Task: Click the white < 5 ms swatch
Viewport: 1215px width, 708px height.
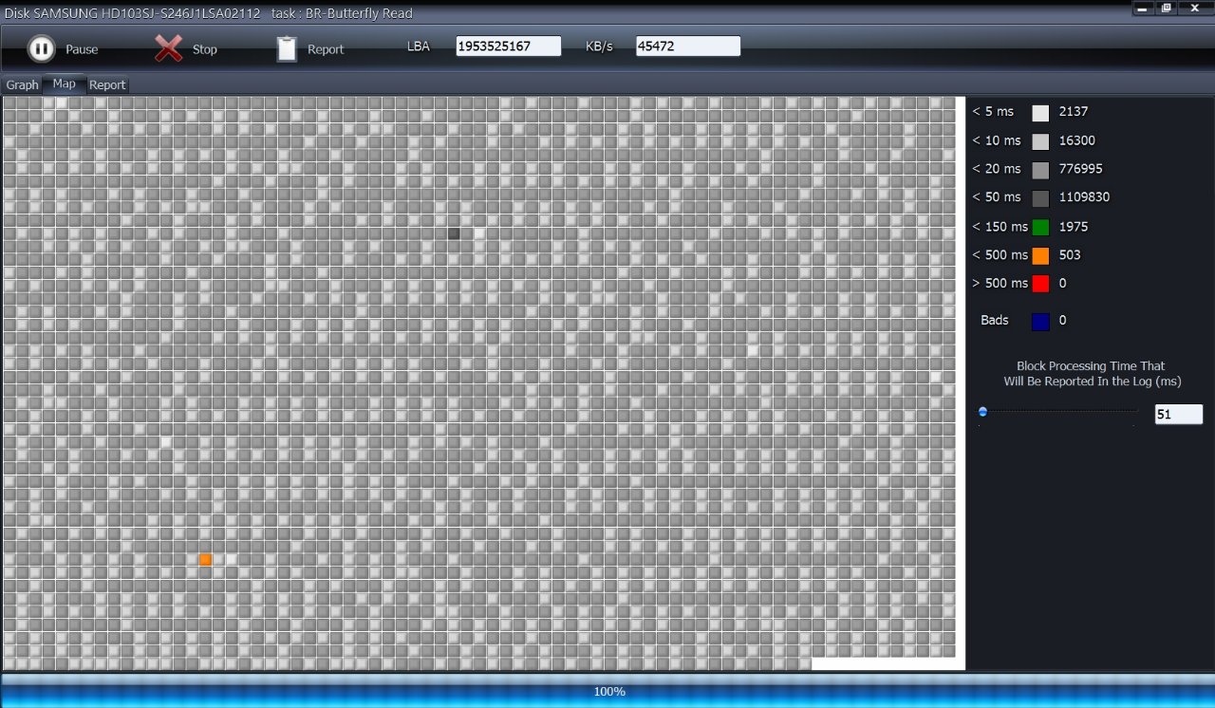Action: [x=1040, y=113]
